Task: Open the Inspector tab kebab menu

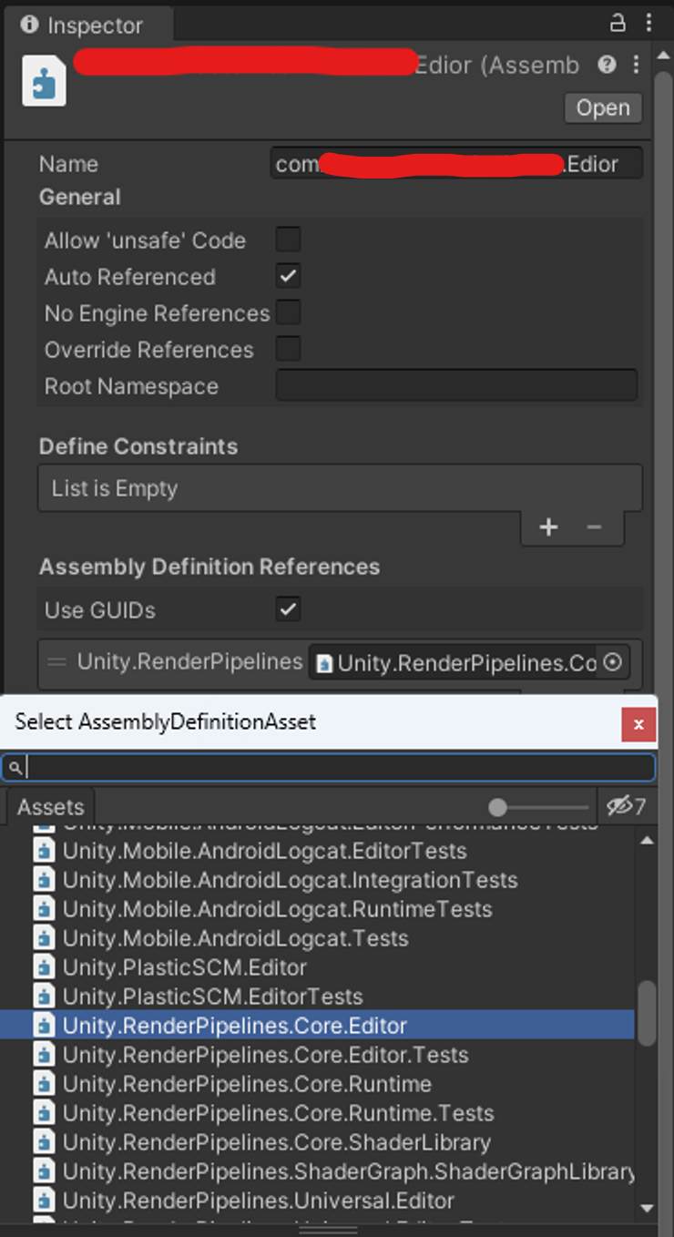Action: click(x=648, y=24)
